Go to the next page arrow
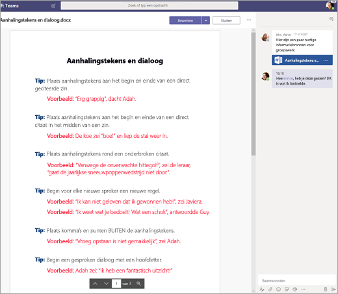Viewport: 338px width, 294px height. click(106, 284)
